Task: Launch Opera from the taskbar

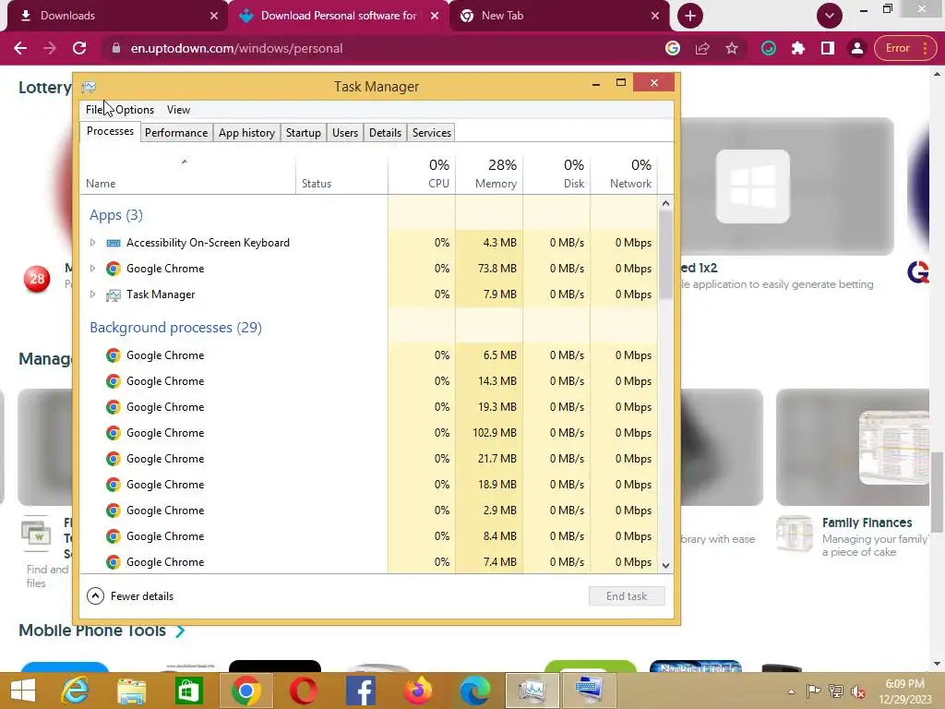Action: click(x=303, y=691)
